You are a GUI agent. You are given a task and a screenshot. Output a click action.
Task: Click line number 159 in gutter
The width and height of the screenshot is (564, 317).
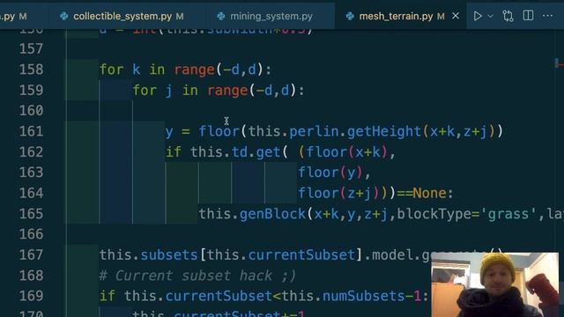(x=32, y=90)
